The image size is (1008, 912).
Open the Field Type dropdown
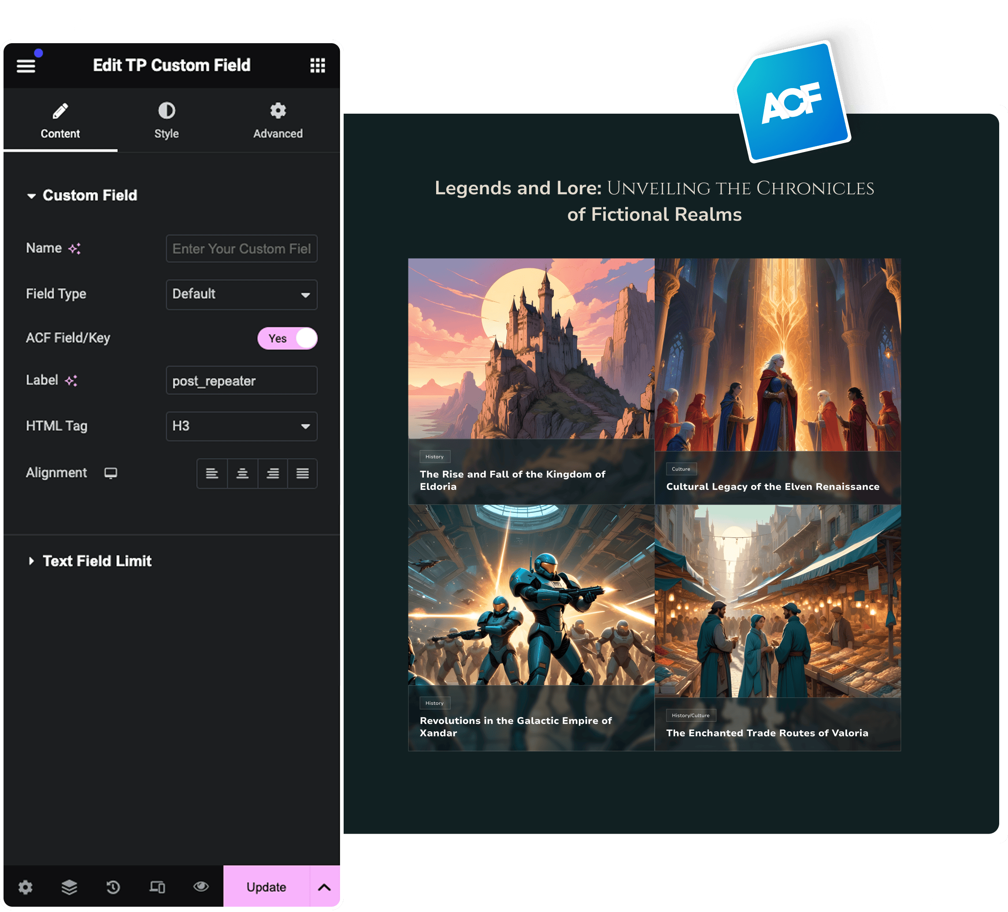[x=241, y=294]
